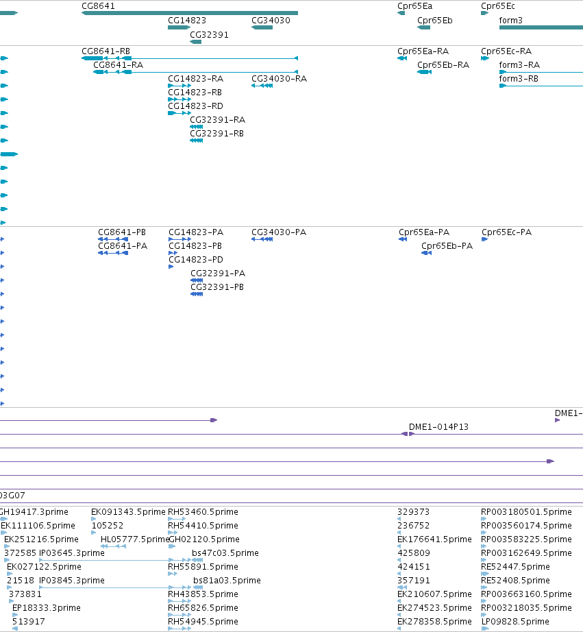
Task: Select EST RE52408.5prime
Action: tap(484, 587)
